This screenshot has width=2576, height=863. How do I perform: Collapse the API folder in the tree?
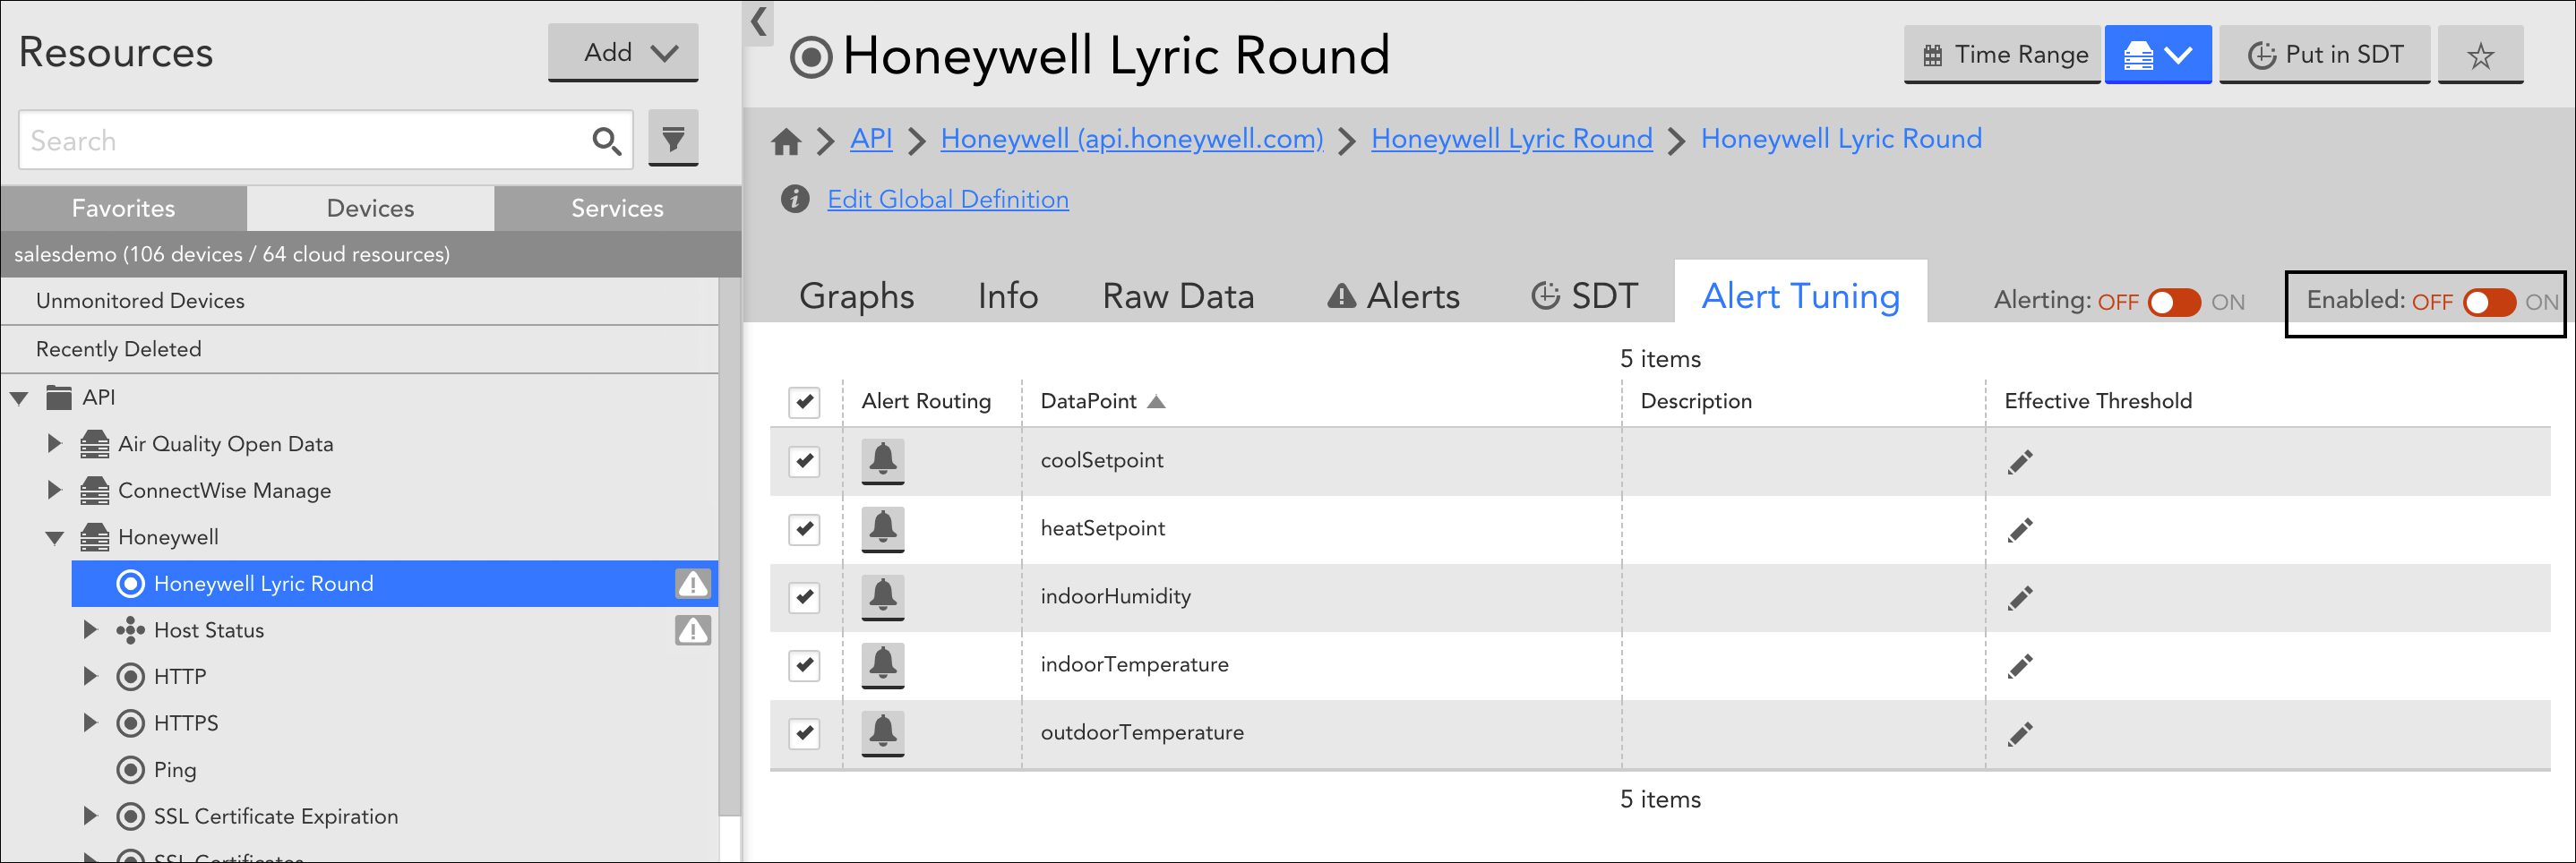19,398
